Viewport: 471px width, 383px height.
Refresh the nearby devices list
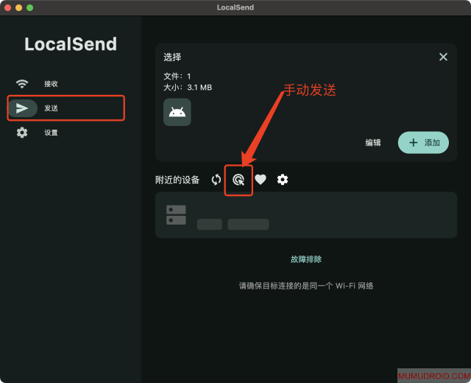click(216, 180)
